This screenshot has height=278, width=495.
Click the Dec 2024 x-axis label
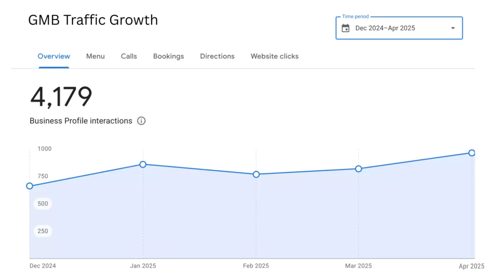[43, 266]
